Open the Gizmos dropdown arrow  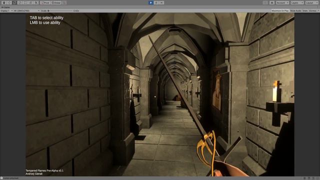[318, 10]
